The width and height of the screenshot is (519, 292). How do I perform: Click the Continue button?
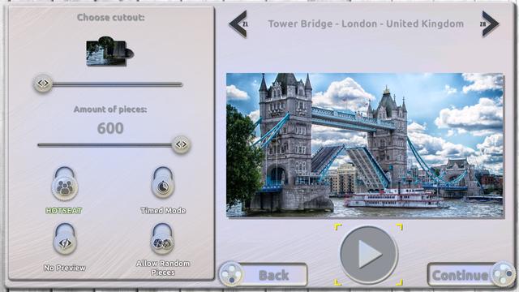[x=471, y=275]
